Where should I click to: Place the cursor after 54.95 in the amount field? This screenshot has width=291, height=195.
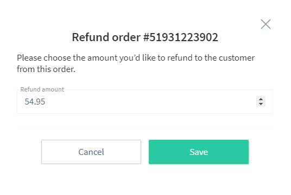click(x=46, y=102)
